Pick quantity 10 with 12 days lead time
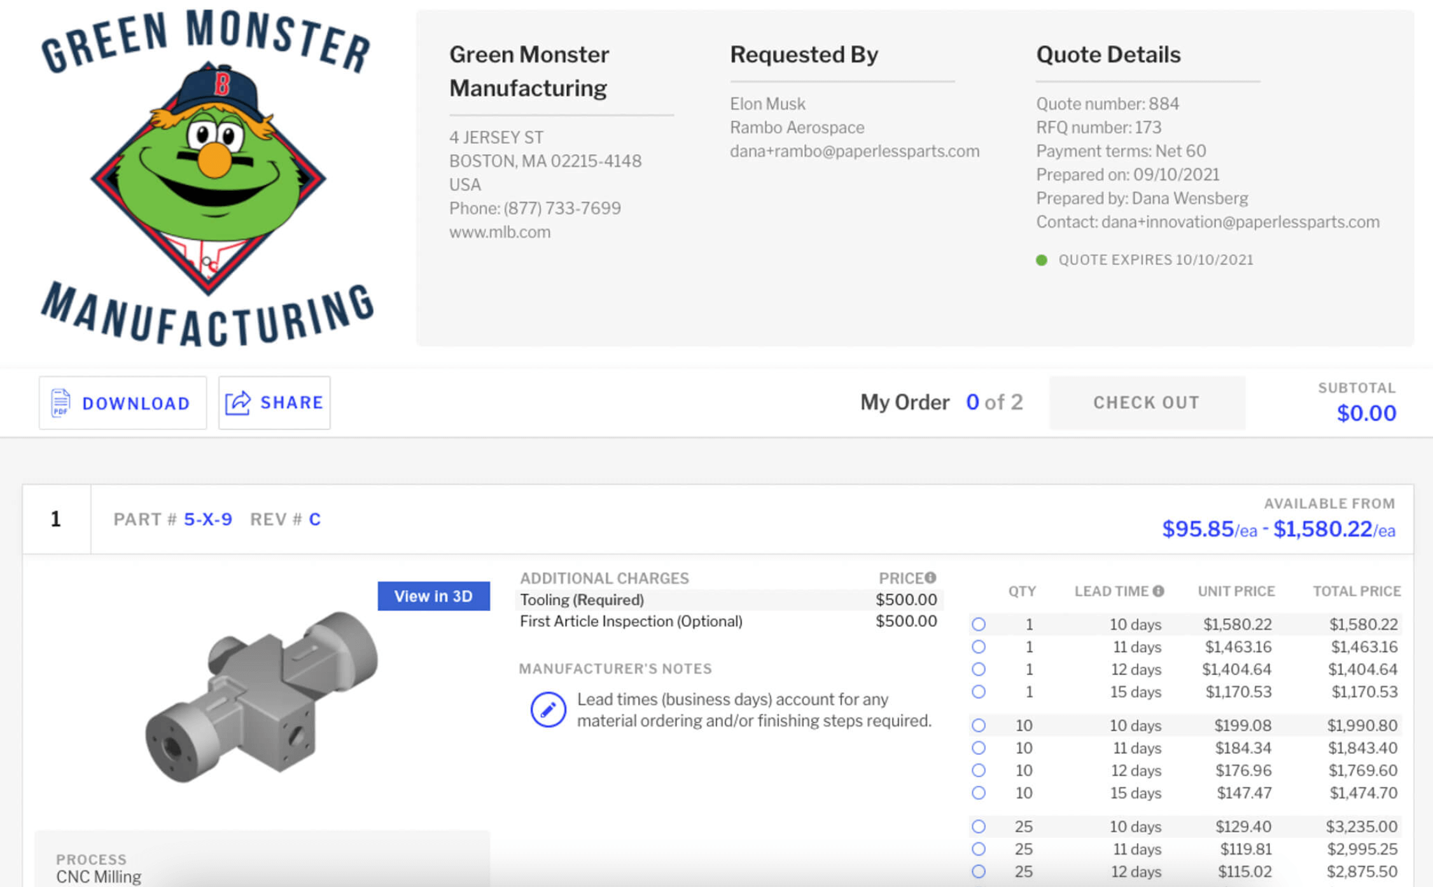This screenshot has height=887, width=1433. [x=979, y=771]
